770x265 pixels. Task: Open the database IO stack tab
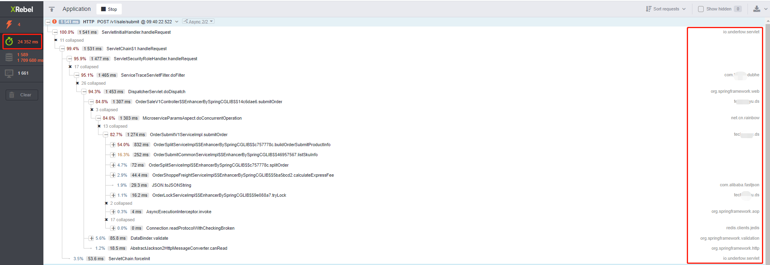click(x=9, y=57)
